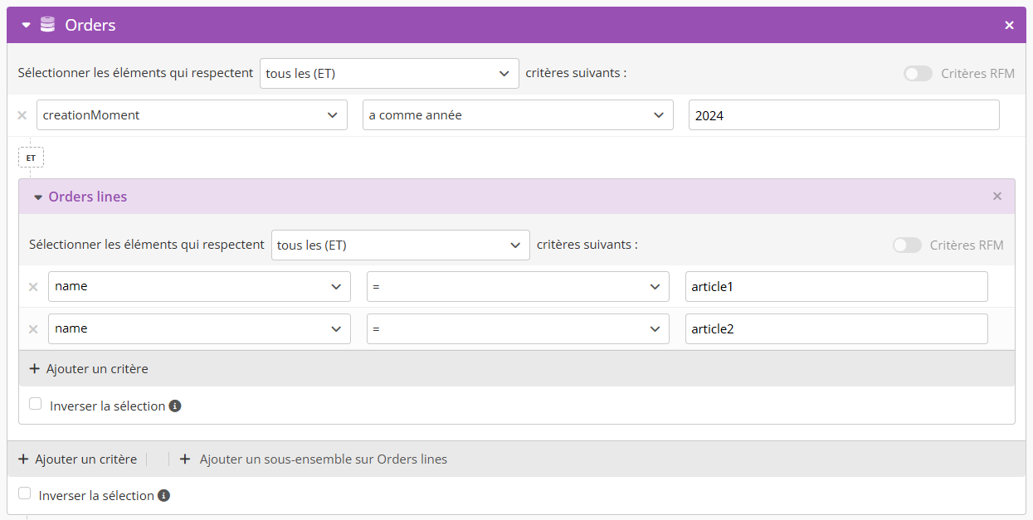Click the value field containing article2
The image size is (1033, 520).
click(836, 328)
